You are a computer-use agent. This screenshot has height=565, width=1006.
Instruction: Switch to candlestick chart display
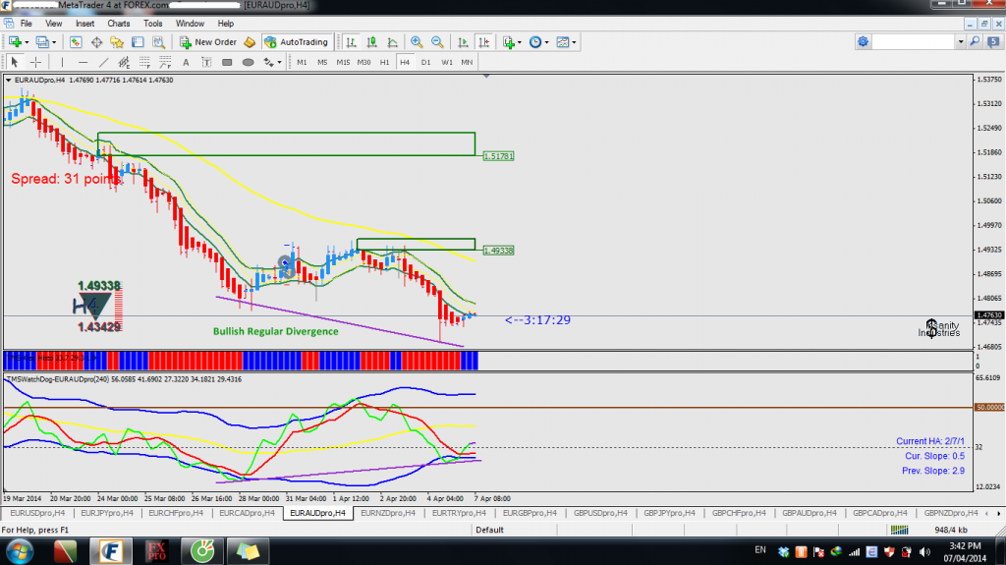pyautogui.click(x=371, y=41)
